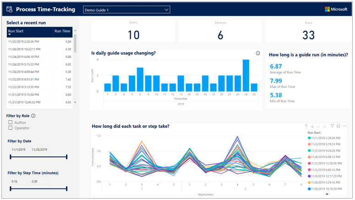Open the filter icon on step chart

[x=332, y=126]
